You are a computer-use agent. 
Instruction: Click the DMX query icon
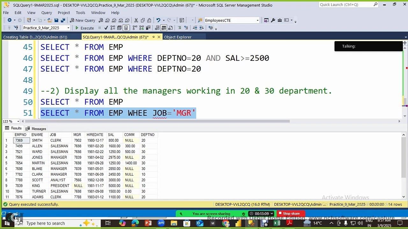click(114, 20)
